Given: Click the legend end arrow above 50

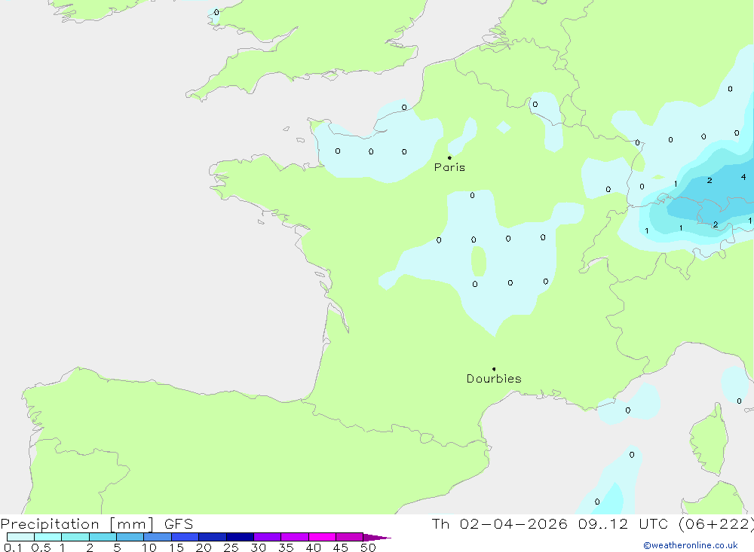Looking at the screenshot, I should pos(377,538).
